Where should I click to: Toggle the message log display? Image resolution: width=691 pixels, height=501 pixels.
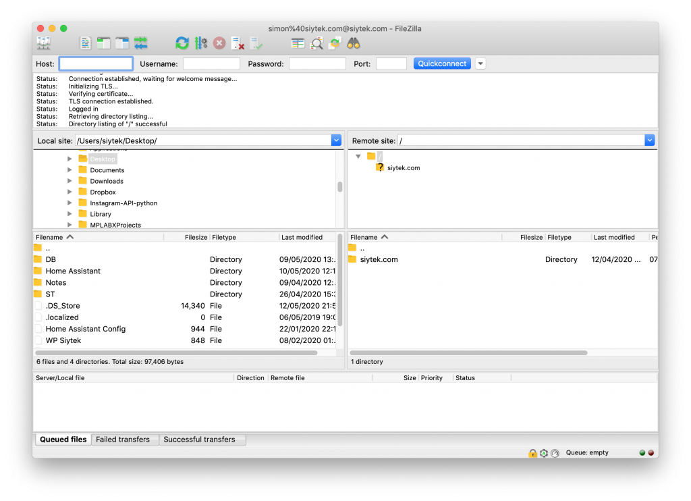pos(85,43)
